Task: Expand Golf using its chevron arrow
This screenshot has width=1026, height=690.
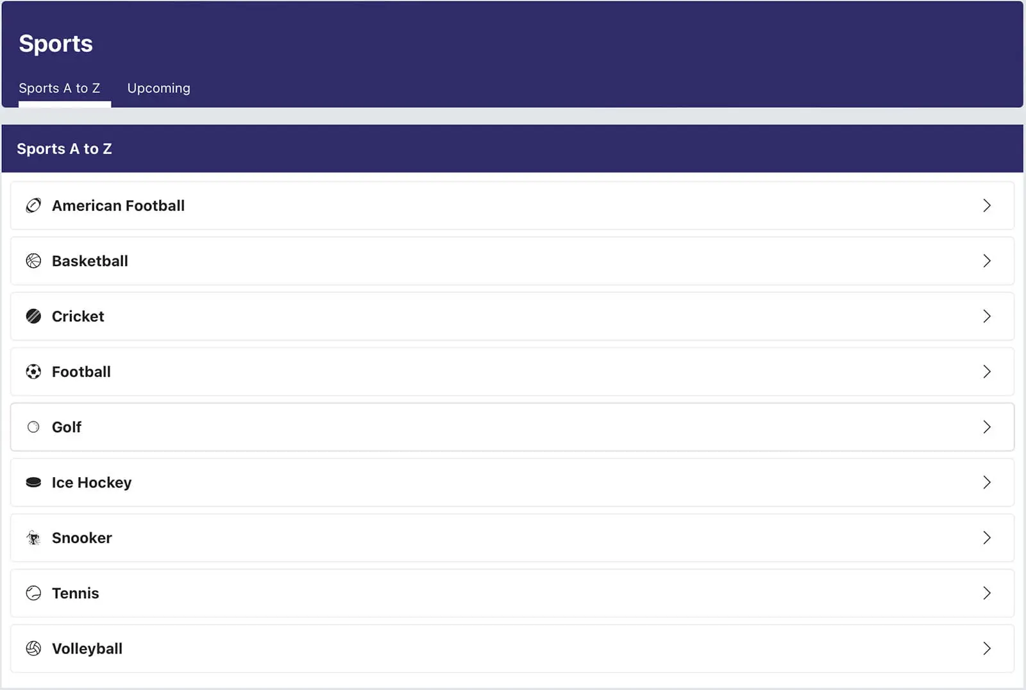Action: pos(987,427)
